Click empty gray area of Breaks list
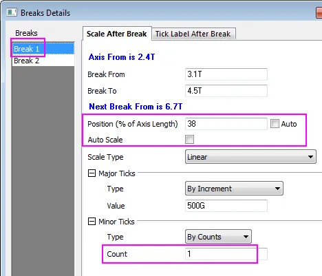 point(43,170)
